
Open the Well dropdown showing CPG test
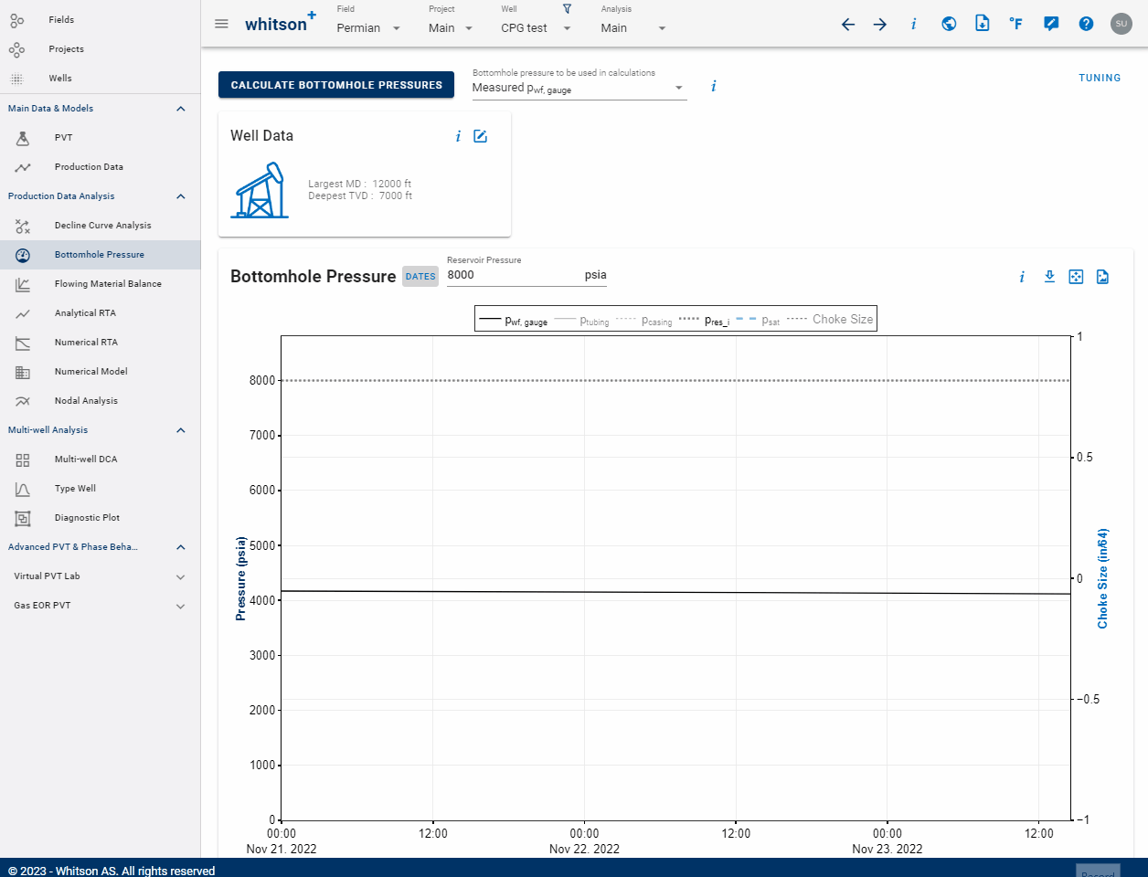[537, 28]
